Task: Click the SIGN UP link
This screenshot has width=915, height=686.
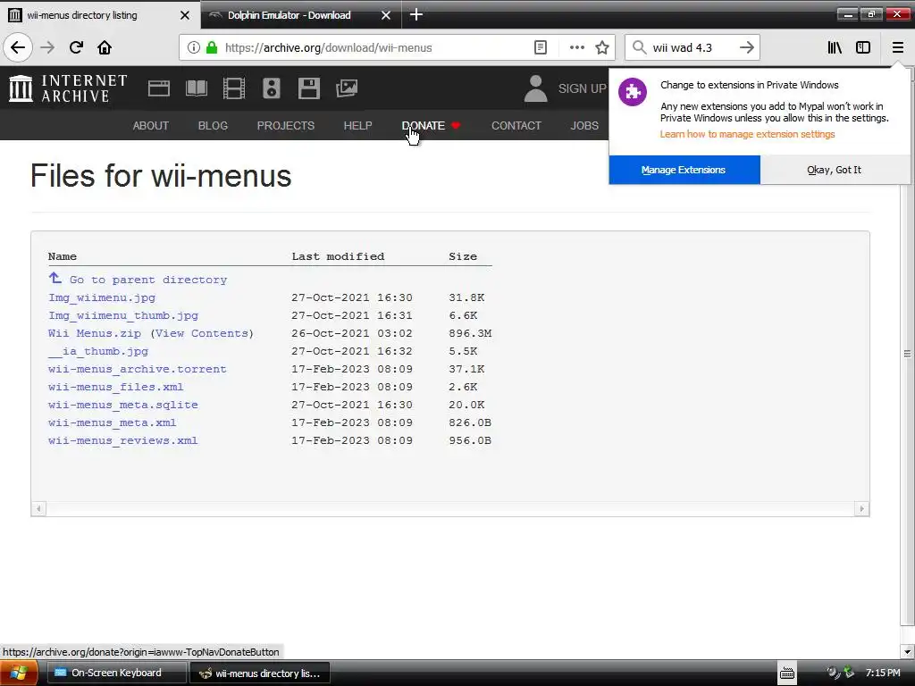Action: 583,88
